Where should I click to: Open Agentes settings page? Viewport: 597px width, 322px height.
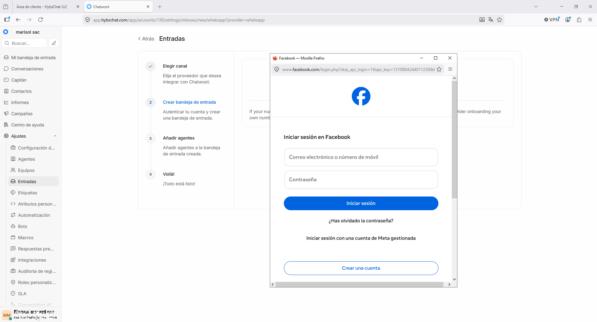point(33,159)
